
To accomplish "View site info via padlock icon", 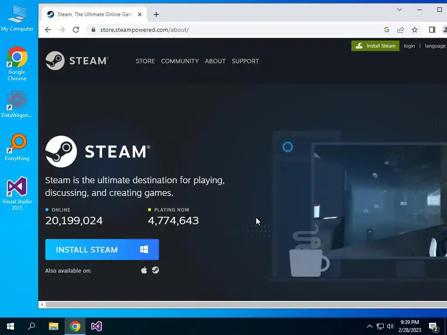I will [x=93, y=30].
